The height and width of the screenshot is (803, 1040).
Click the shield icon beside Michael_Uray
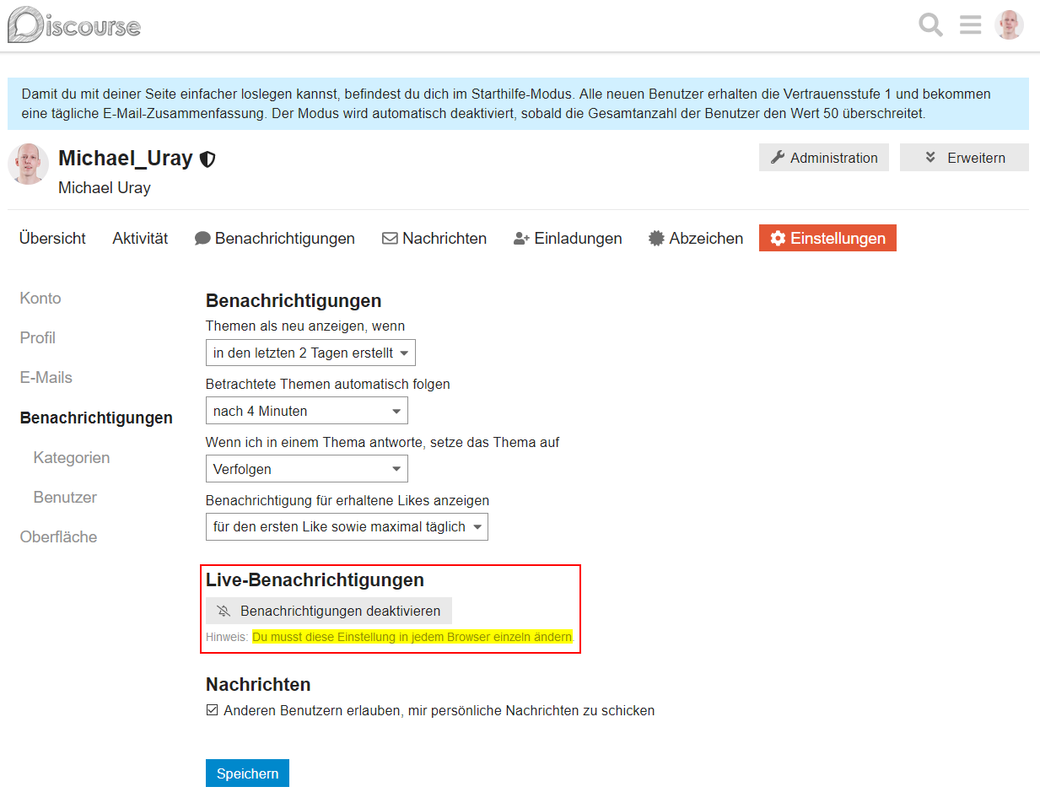tap(207, 159)
